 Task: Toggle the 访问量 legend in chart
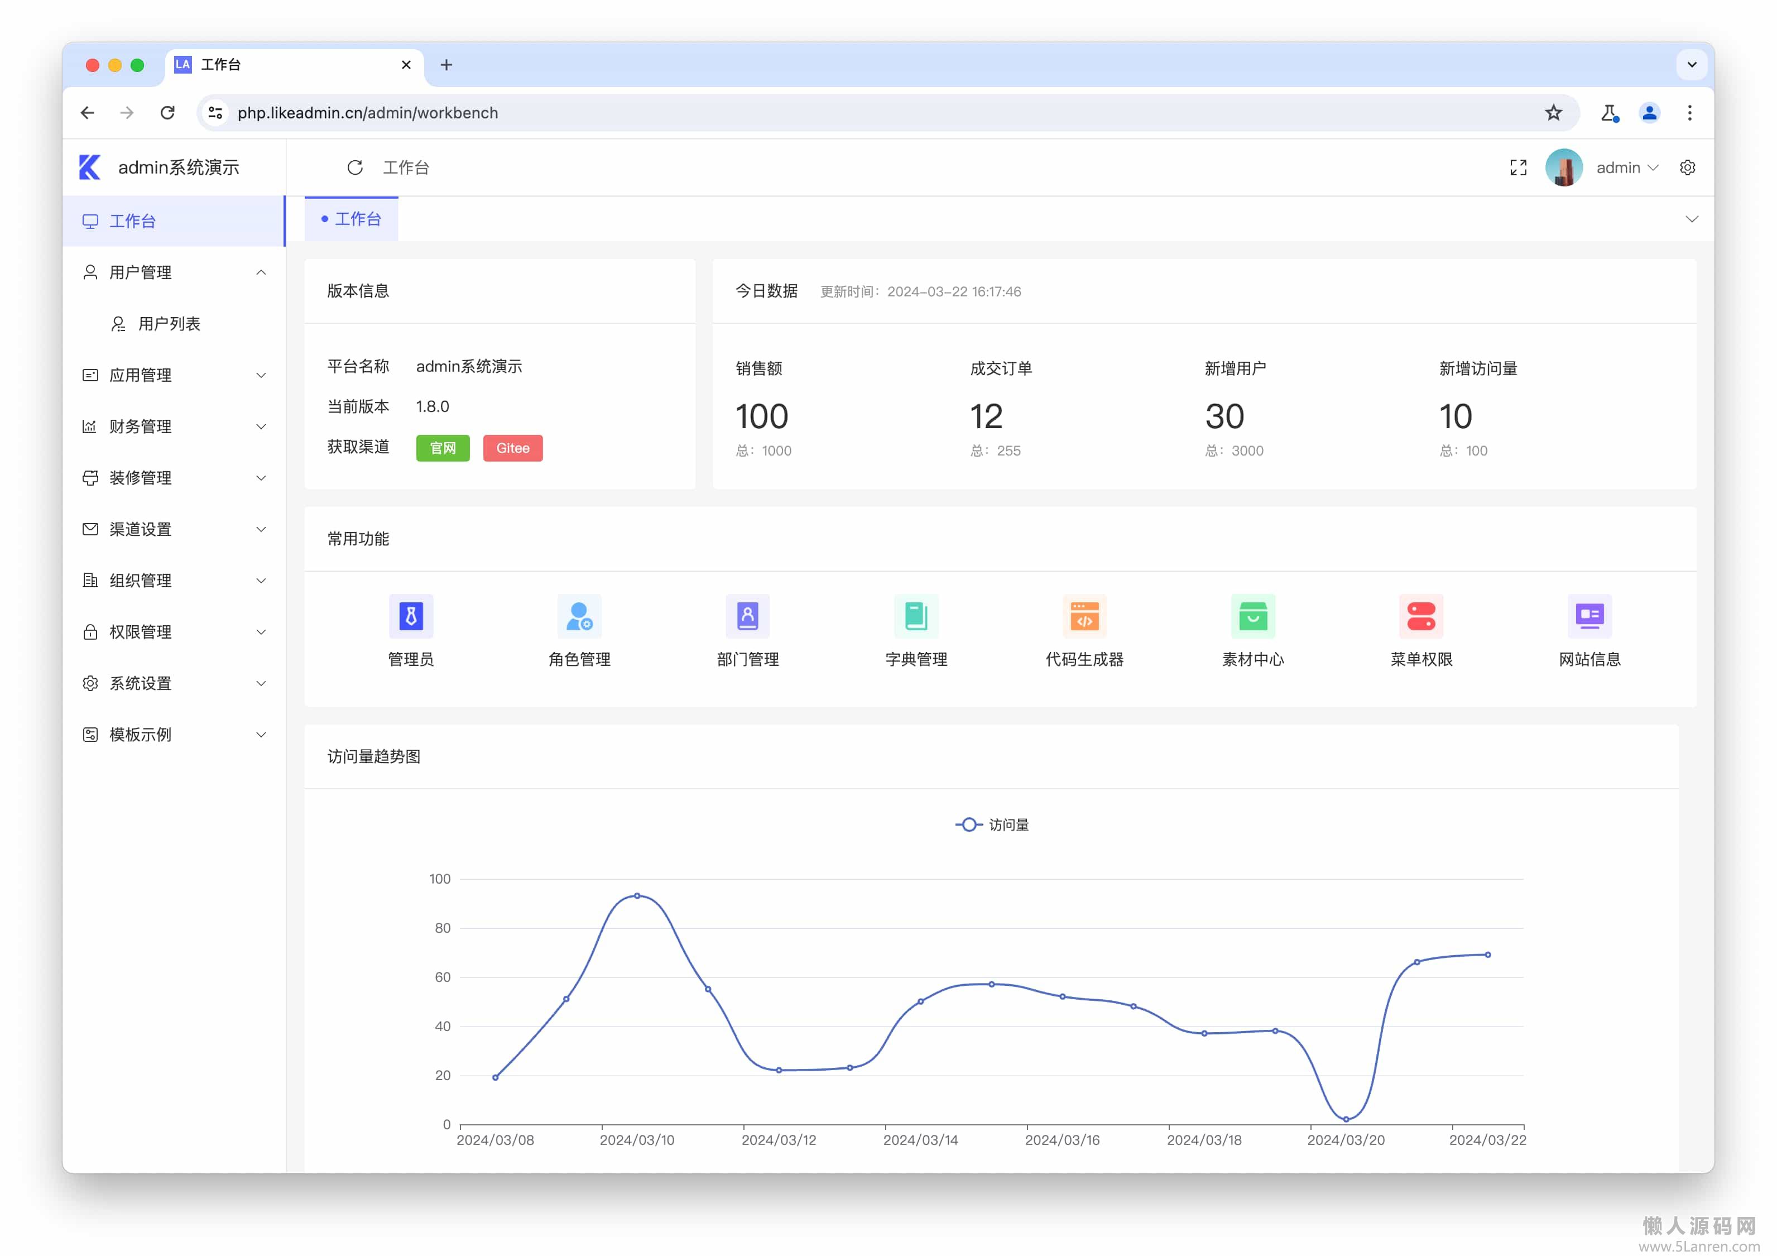tap(992, 824)
